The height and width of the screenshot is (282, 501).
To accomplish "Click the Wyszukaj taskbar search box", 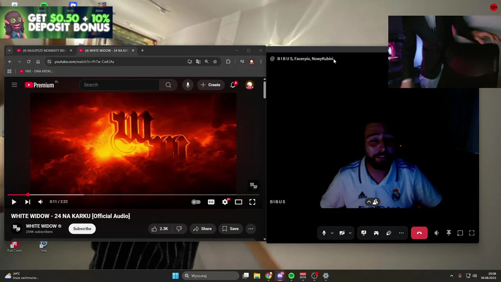I will 211,276.
